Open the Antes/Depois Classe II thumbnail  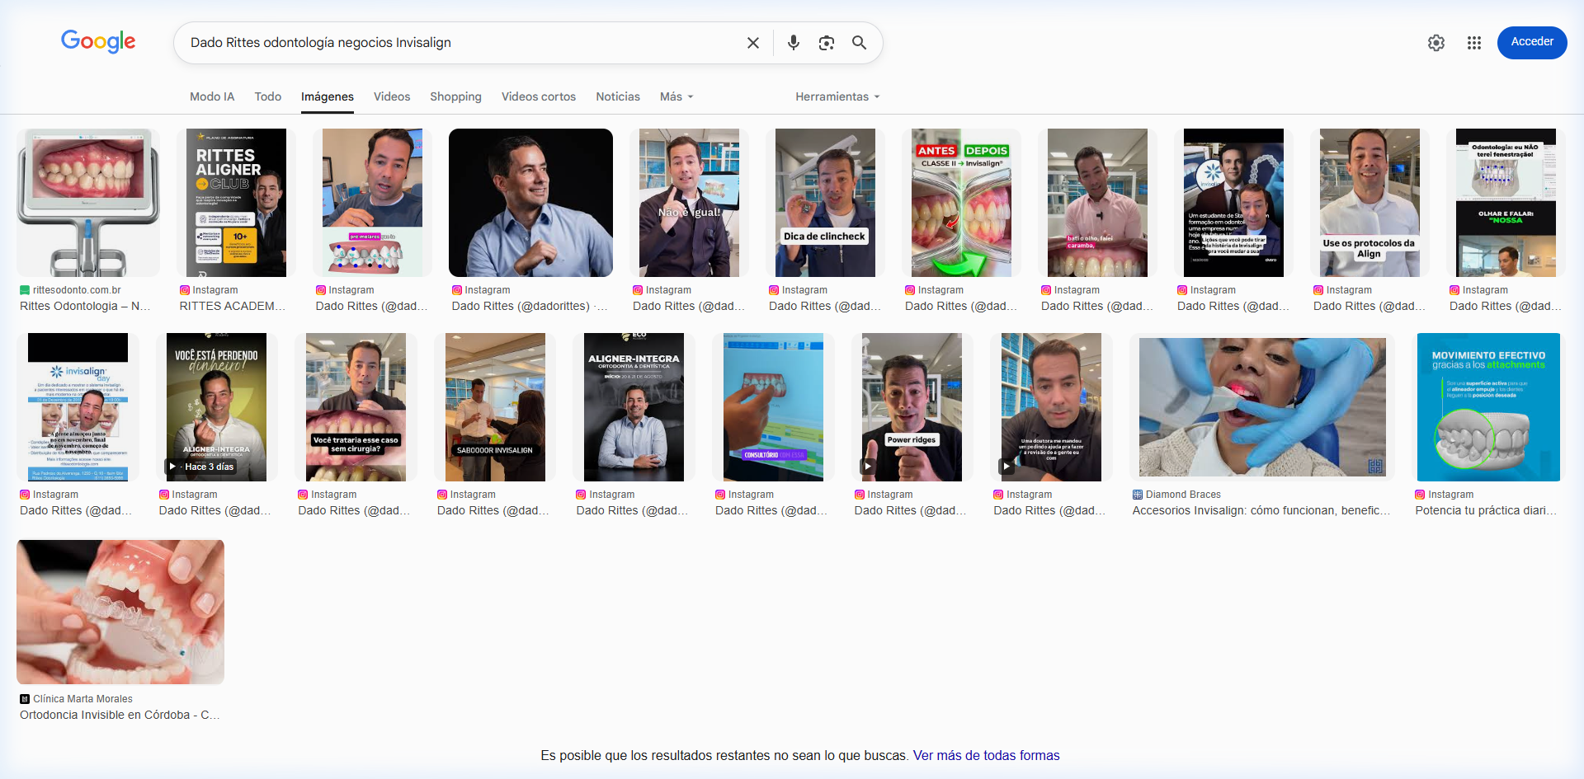(x=961, y=203)
